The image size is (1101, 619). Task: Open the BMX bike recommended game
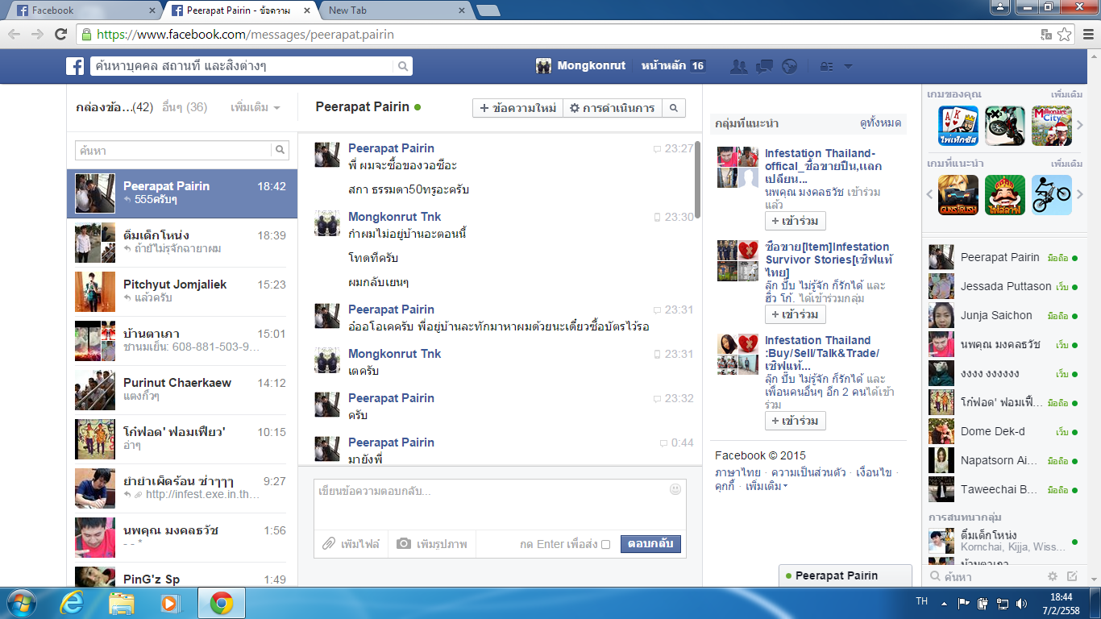point(1052,195)
